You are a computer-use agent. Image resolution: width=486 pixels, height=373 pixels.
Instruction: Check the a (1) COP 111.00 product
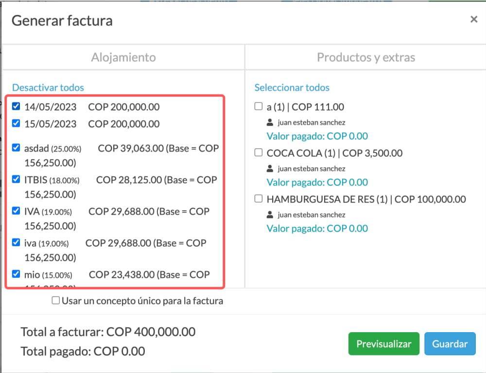pos(259,106)
